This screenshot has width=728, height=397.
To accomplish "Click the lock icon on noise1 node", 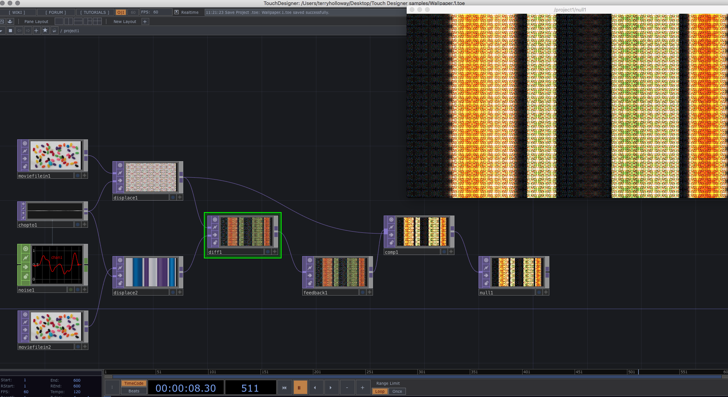I will click(26, 276).
